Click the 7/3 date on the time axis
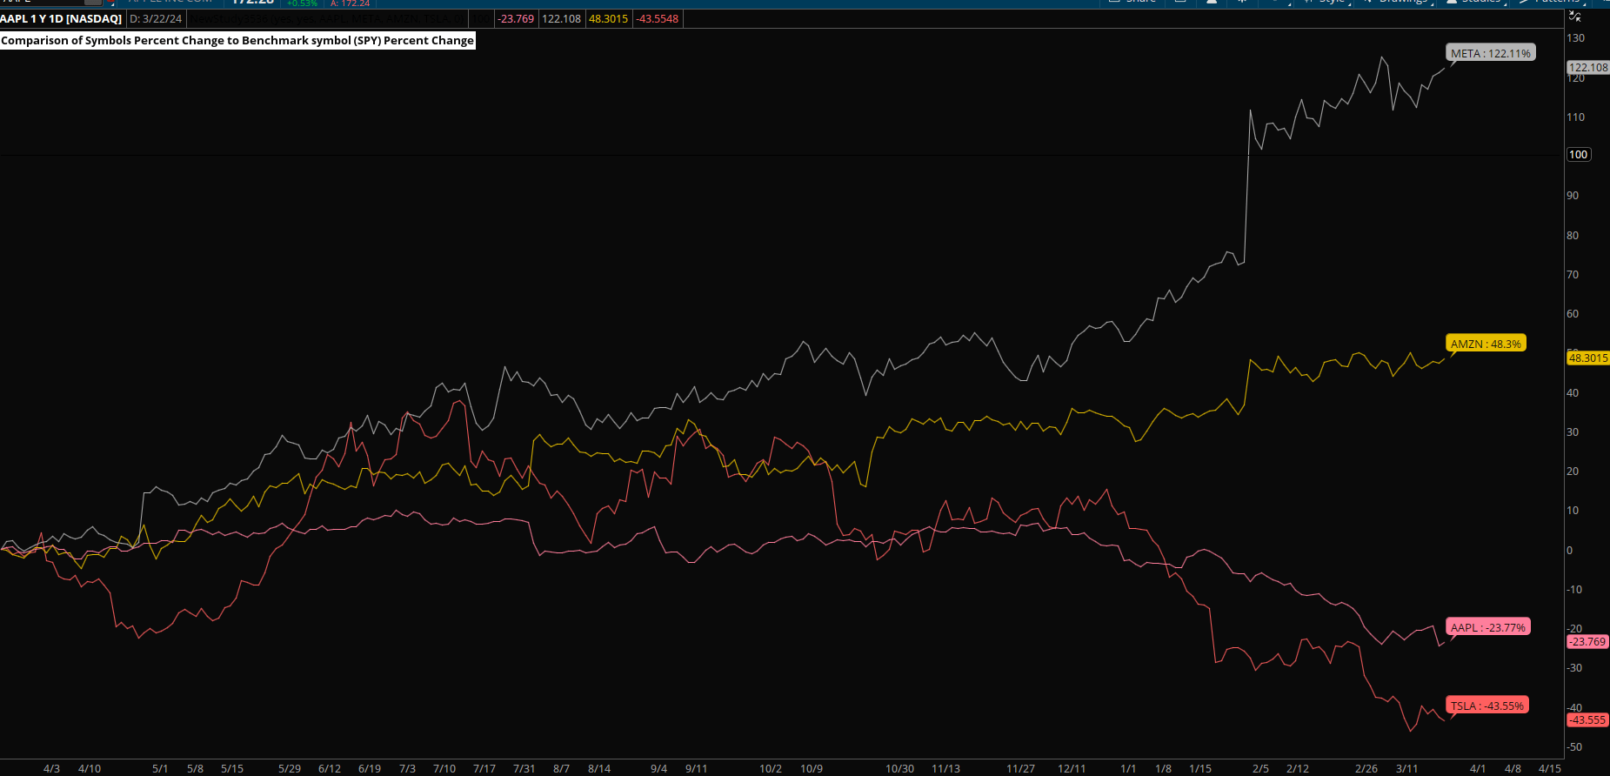Viewport: 1610px width, 776px height. coord(407,768)
